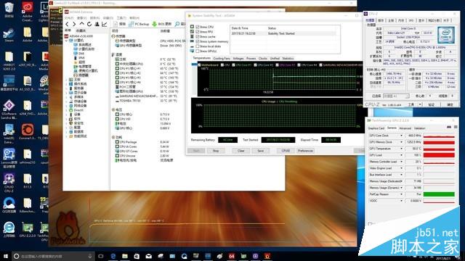Click the taskbar search input box
Image resolution: width=465 pixels, height=261 pixels.
(53, 256)
